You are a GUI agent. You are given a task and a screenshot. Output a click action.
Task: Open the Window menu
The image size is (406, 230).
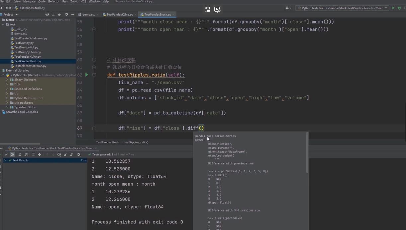(94, 2)
